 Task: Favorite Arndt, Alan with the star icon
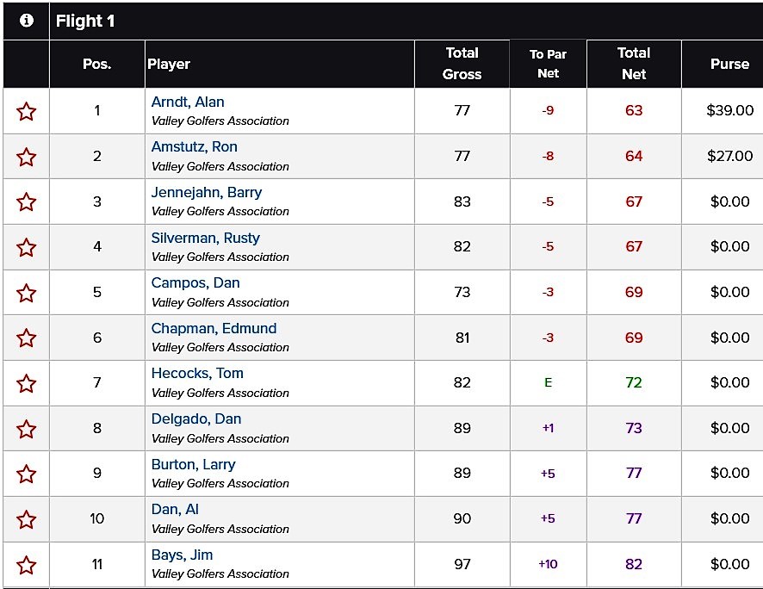point(27,111)
